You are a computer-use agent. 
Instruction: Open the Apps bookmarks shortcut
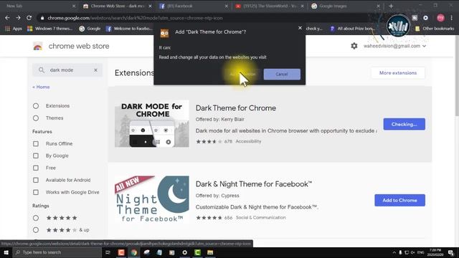(14, 29)
